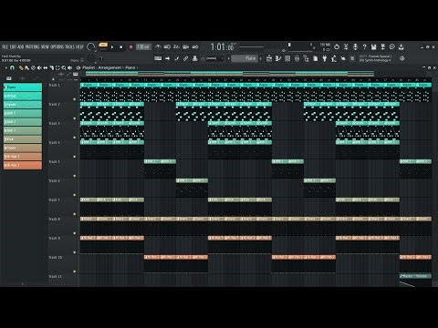Open the first Piano clip's menu on Track 1

click(82, 85)
